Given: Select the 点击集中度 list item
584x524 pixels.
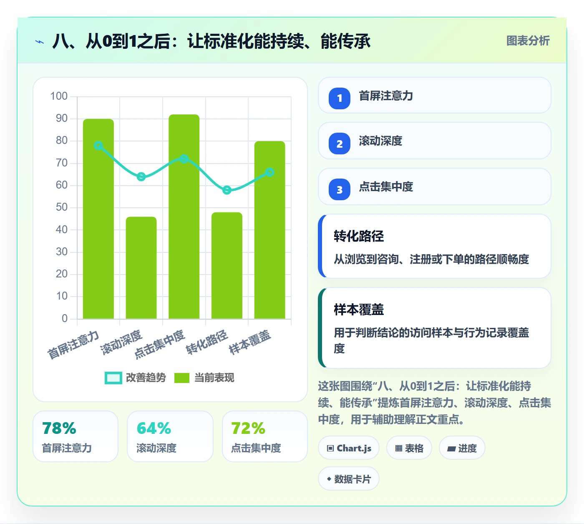Looking at the screenshot, I should 435,186.
